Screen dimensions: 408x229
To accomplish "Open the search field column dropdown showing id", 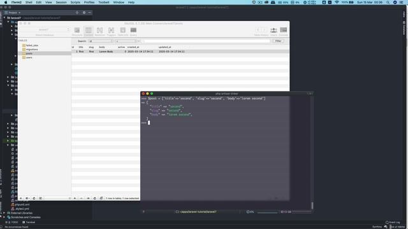I will [101, 41].
